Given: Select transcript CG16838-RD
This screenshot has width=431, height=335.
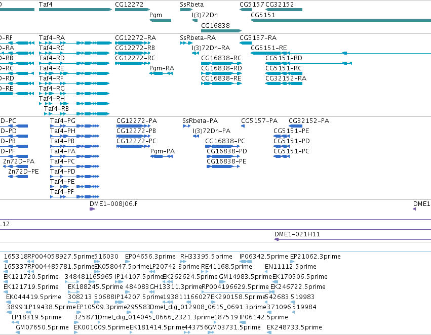Looking at the screenshot, I should pos(221,68).
